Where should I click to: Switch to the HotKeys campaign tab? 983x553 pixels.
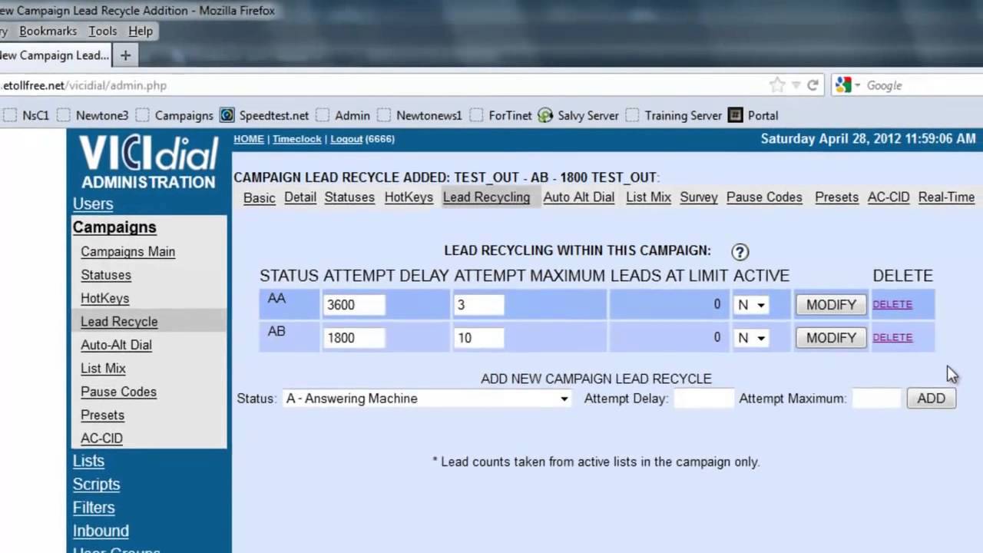click(x=409, y=197)
